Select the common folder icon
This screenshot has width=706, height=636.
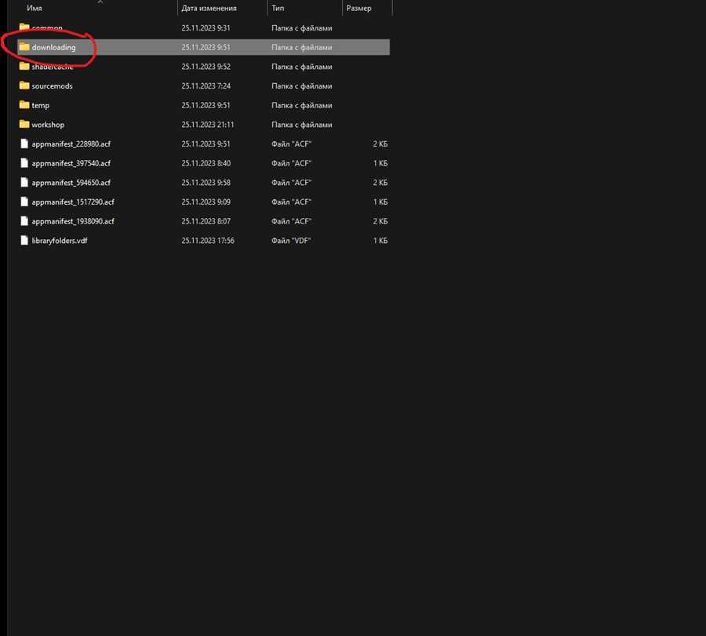click(24, 27)
